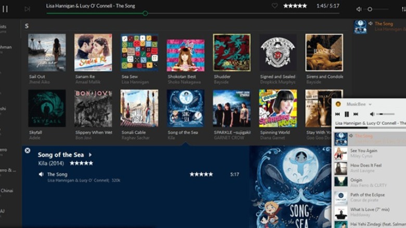Screen dimensions: 406x228
Task: Click 'The Song' thumbnail in top-right now playing
Action: click(360, 27)
